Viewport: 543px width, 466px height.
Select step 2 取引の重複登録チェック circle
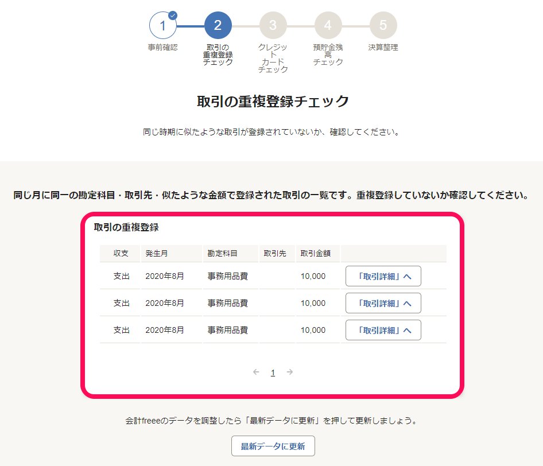click(218, 25)
